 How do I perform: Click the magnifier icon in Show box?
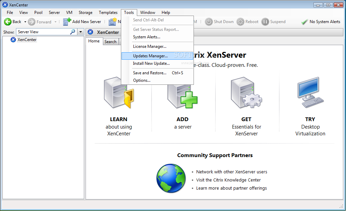click(73, 32)
